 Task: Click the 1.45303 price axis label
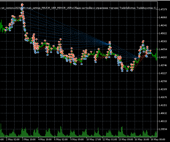point(163,41)
